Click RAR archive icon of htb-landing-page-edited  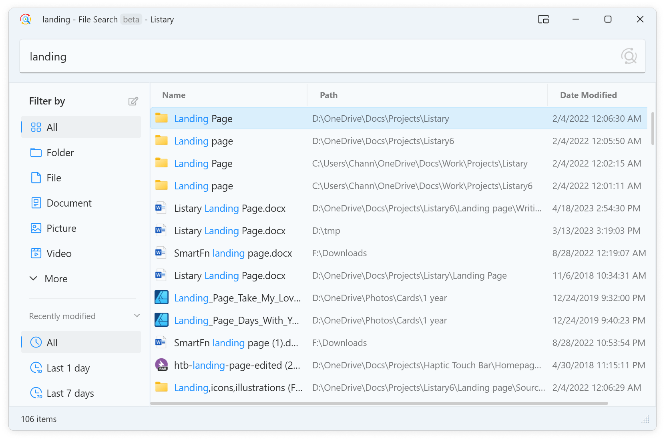click(161, 365)
